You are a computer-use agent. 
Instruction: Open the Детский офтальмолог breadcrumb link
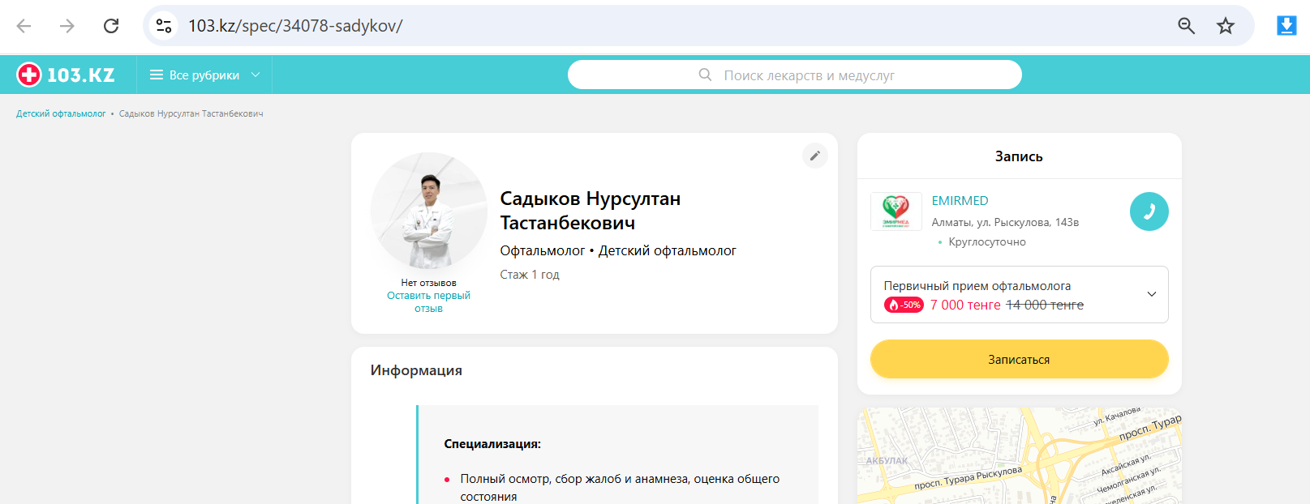[61, 114]
